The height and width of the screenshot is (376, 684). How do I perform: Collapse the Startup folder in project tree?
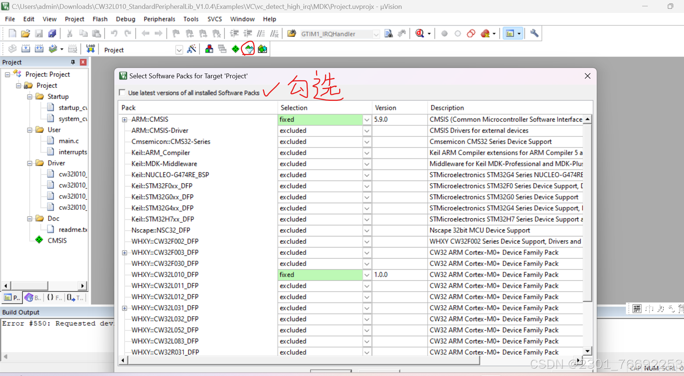click(30, 97)
